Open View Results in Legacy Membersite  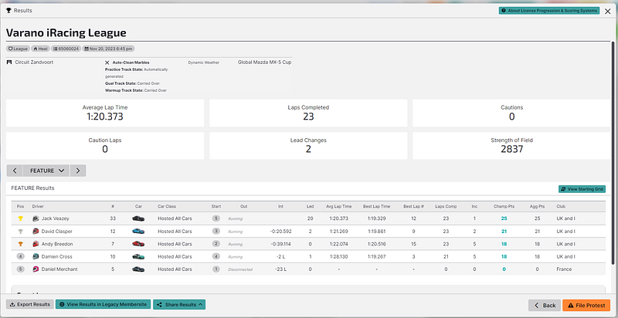pos(103,304)
